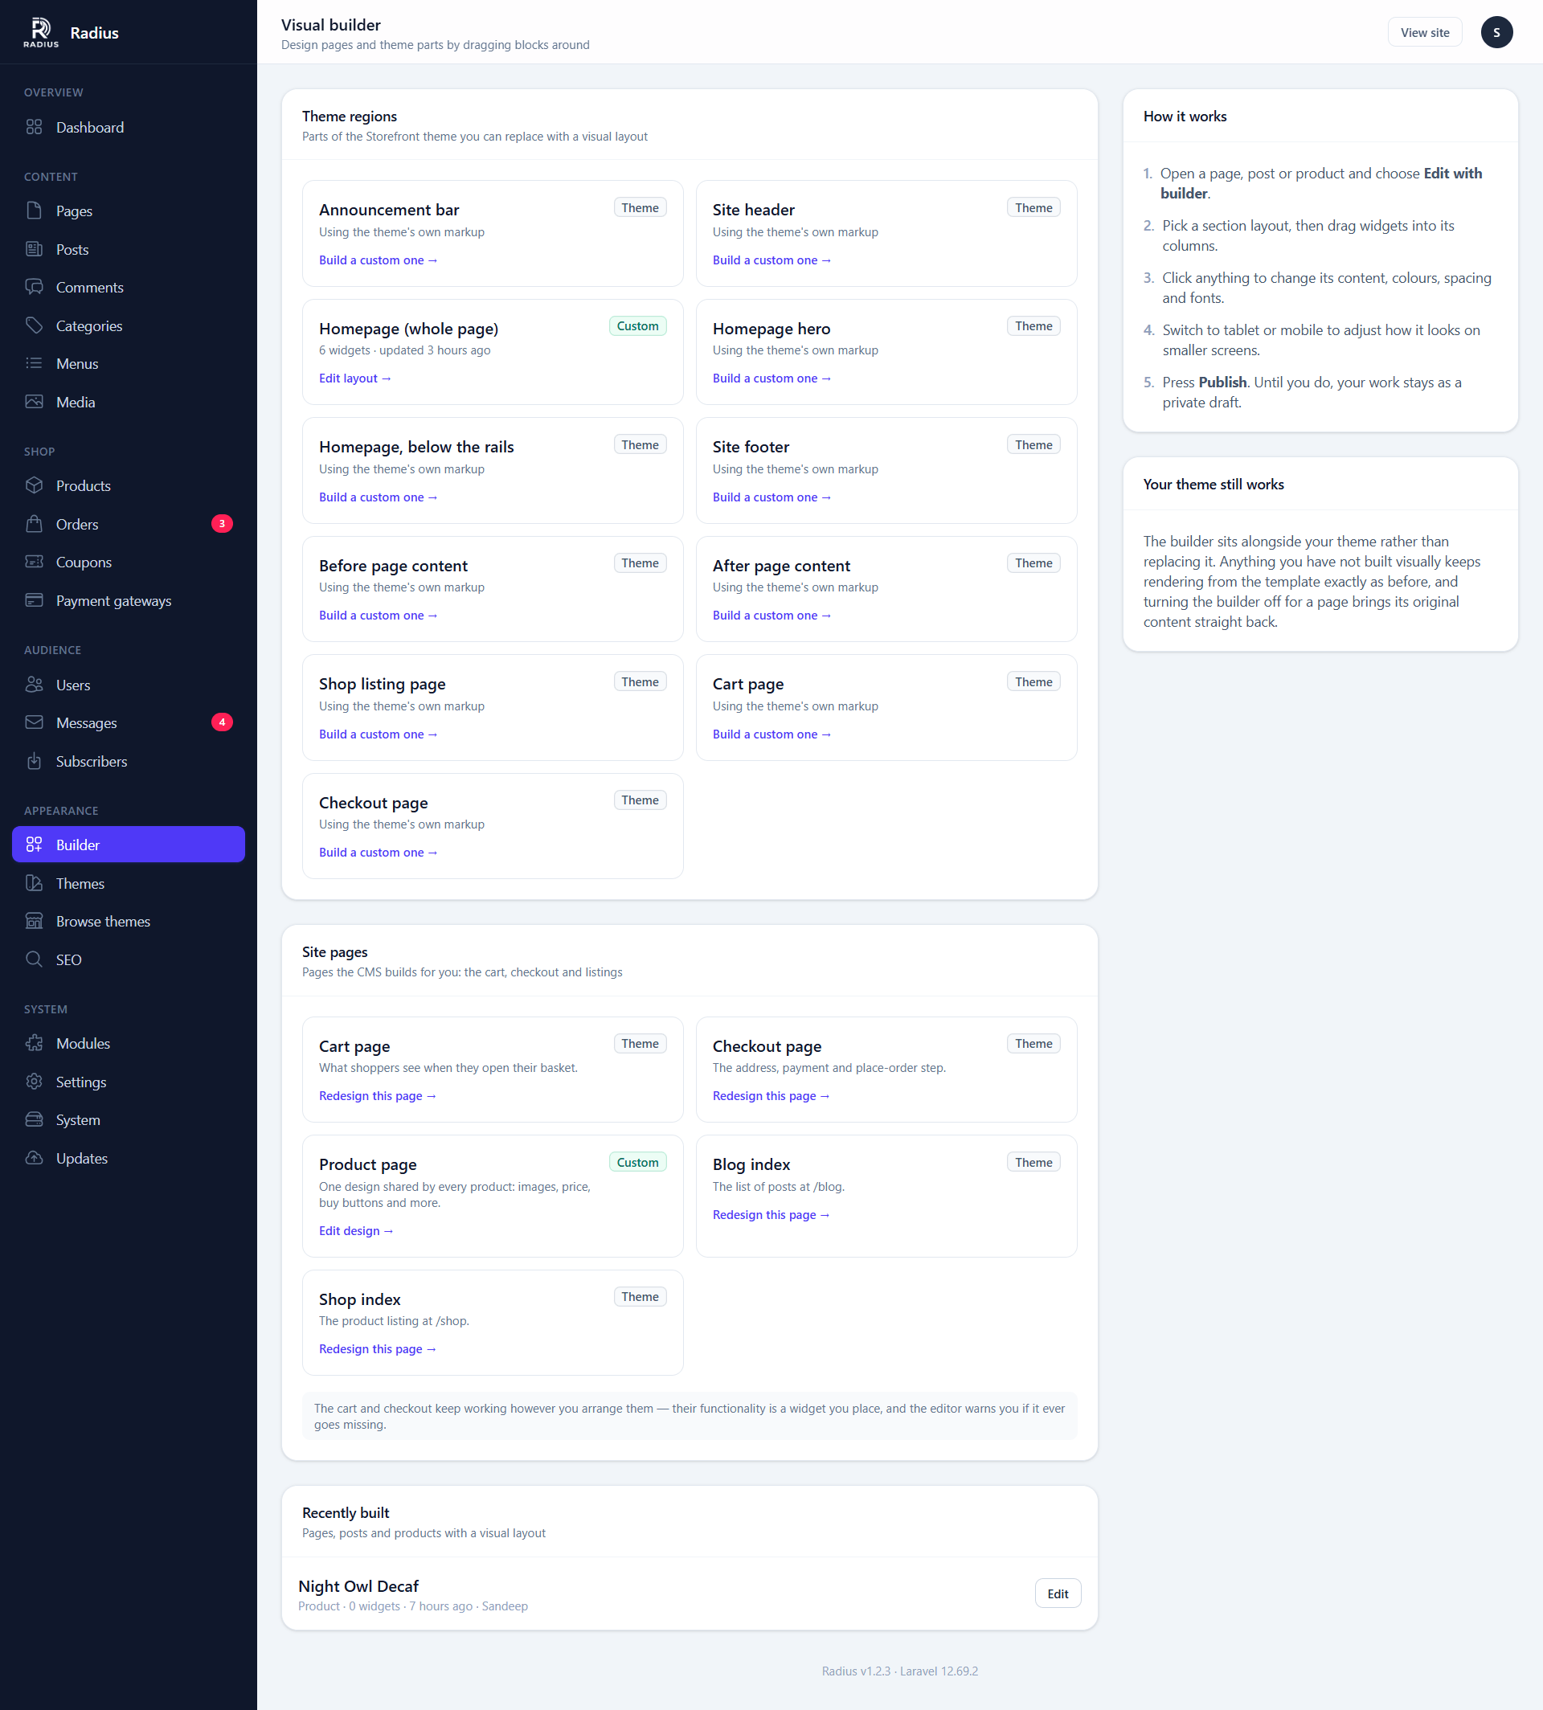Screen dimensions: 1543x1710
Task: Build a custom one for Site header
Action: 771,260
